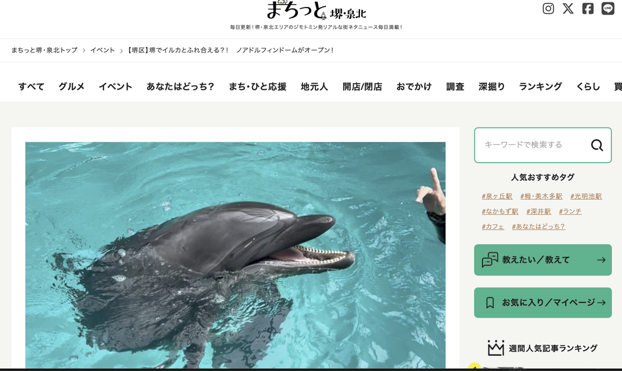Focus the キーワードで検索する search field

(532, 145)
